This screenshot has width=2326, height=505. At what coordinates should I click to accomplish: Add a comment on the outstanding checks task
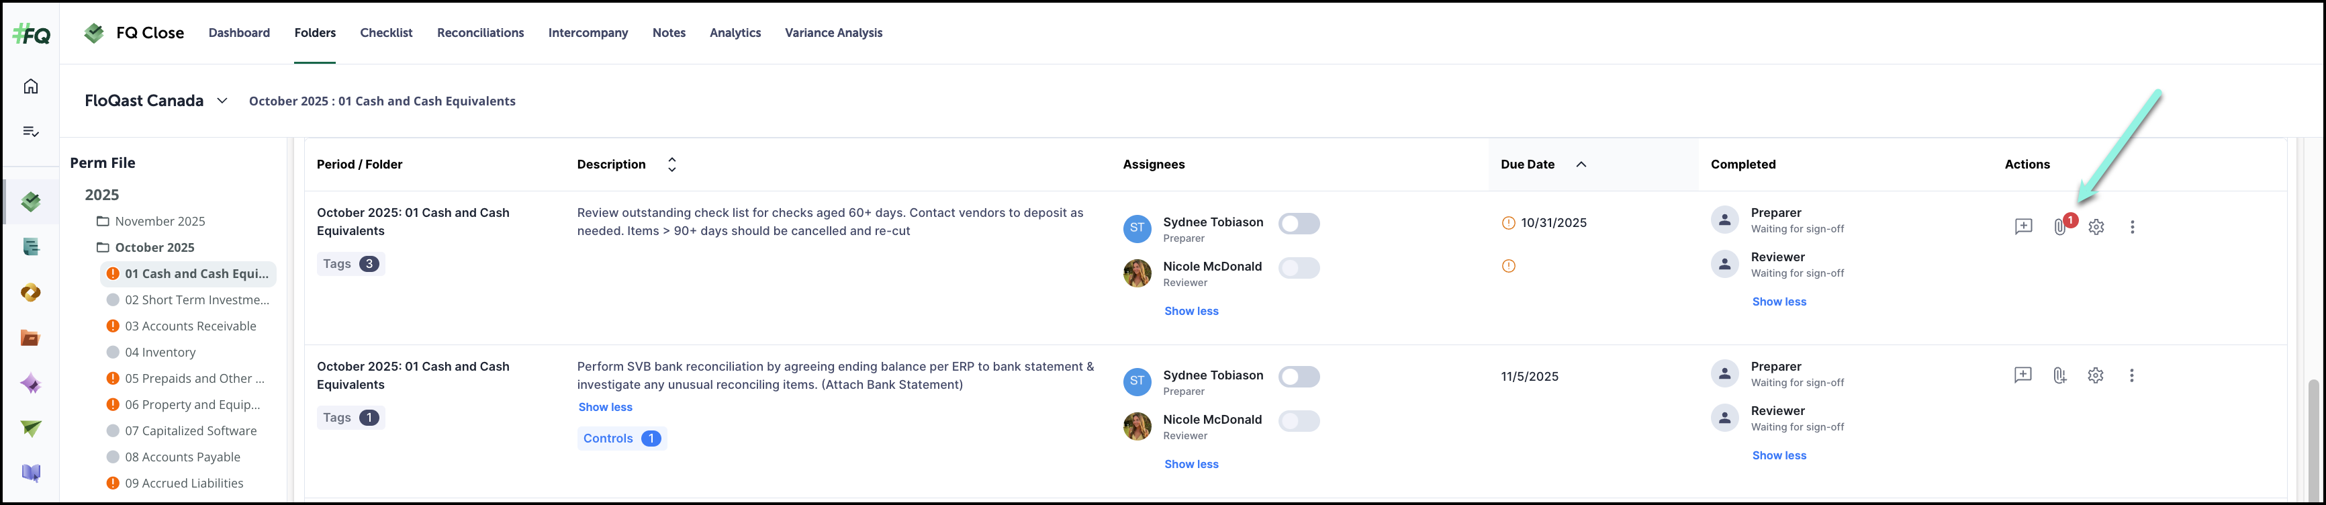tap(2022, 227)
